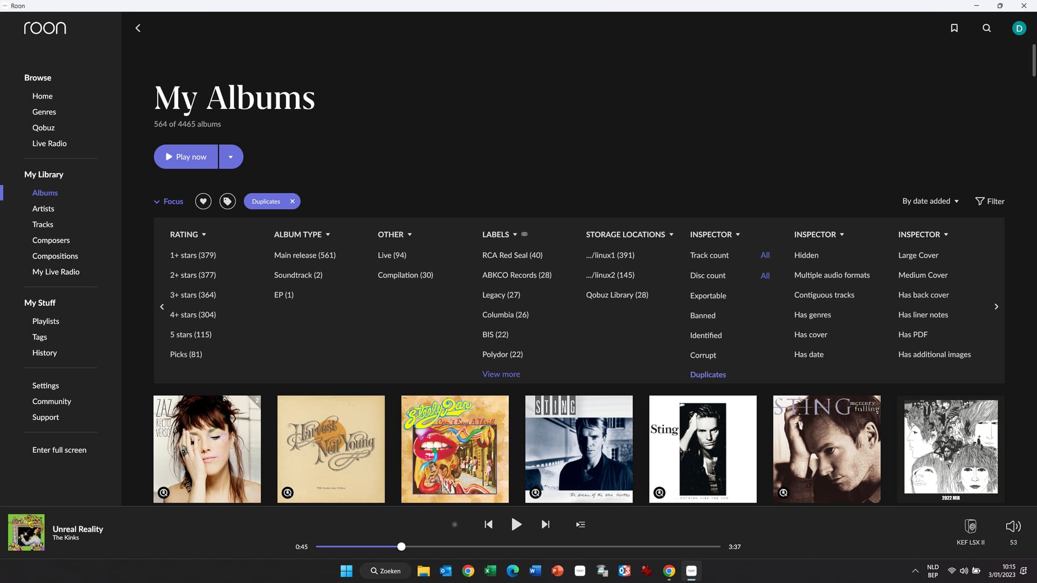Viewport: 1037px width, 583px height.
Task: Open Artists in My Library
Action: [43, 208]
